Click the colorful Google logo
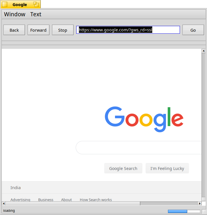The width and height of the screenshot is (207, 215). point(144,119)
